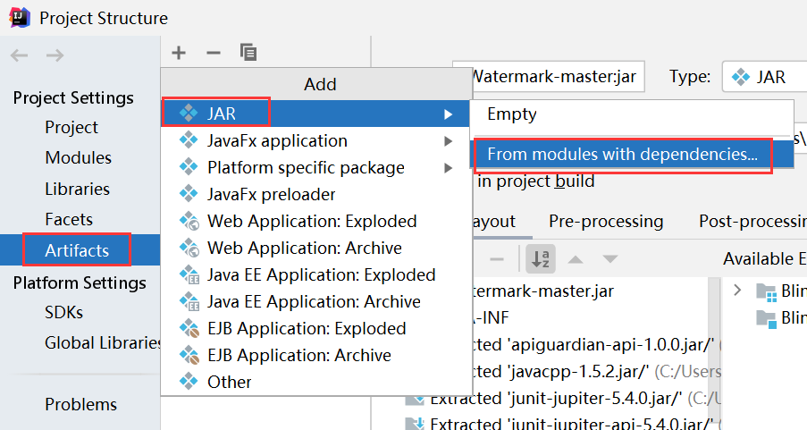Click the EJB Application: Archive icon
Viewport: 807px width, 430px height.
(189, 355)
